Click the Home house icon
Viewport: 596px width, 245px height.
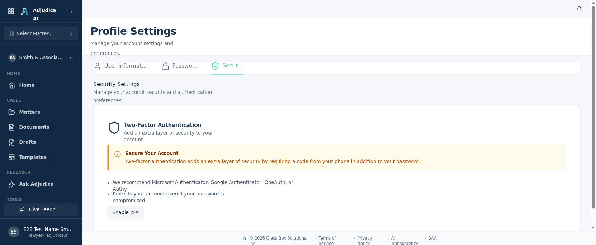12,85
